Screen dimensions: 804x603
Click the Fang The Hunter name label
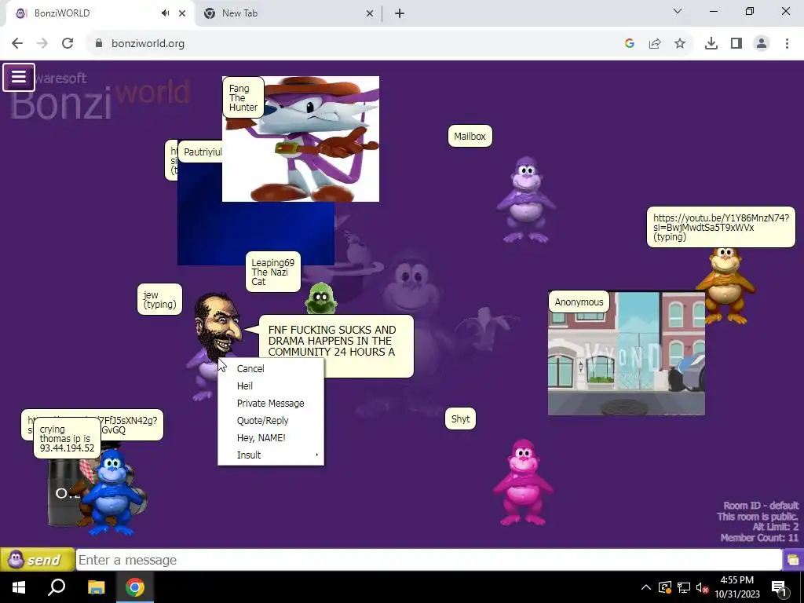(x=243, y=97)
